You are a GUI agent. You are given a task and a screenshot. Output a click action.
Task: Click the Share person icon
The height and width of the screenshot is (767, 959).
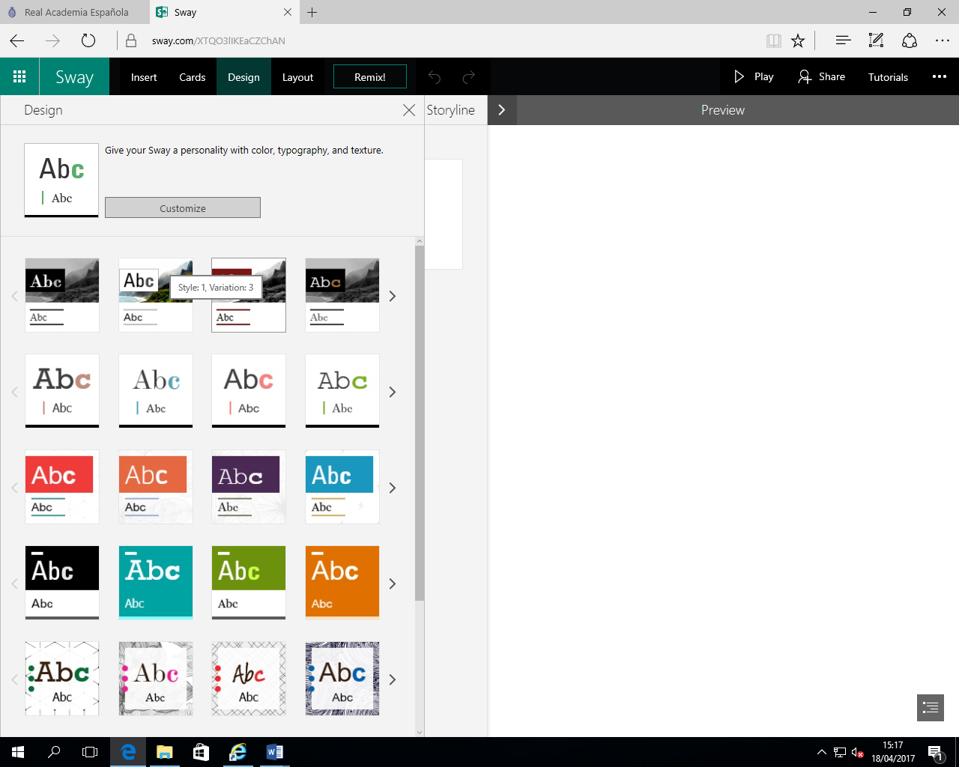click(x=805, y=76)
